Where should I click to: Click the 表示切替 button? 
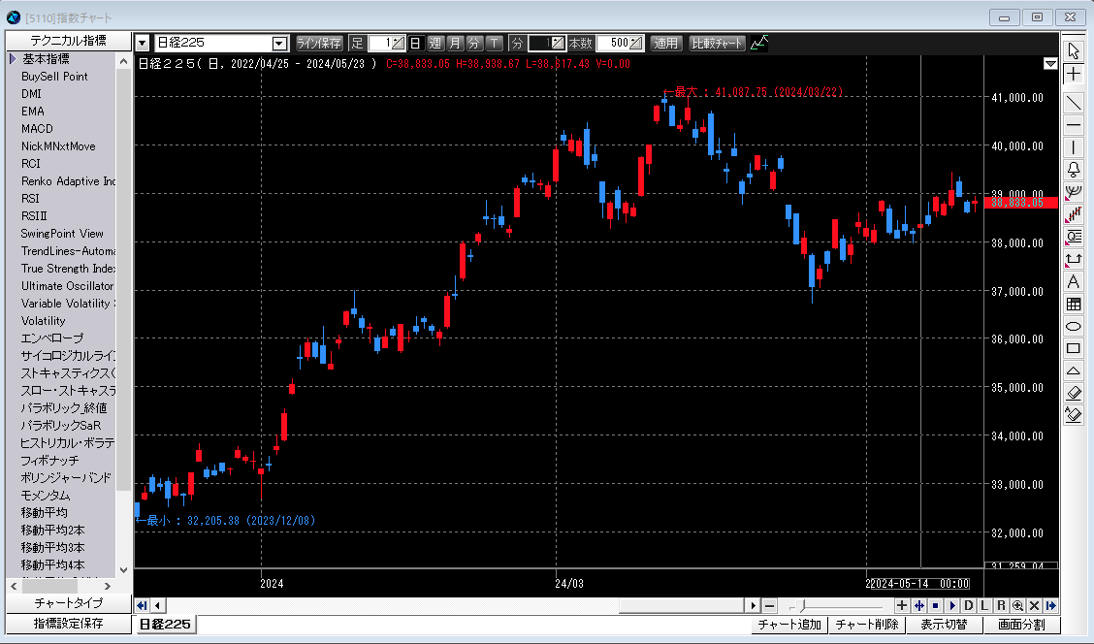pyautogui.click(x=944, y=625)
